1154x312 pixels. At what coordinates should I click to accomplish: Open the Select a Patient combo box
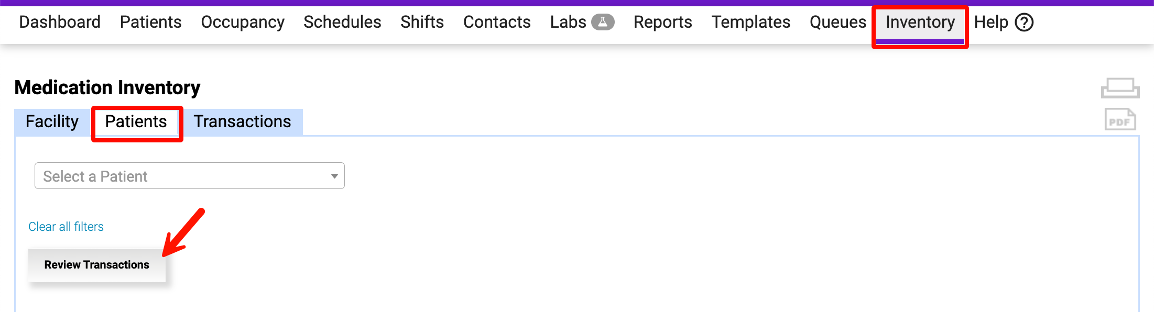coord(190,176)
